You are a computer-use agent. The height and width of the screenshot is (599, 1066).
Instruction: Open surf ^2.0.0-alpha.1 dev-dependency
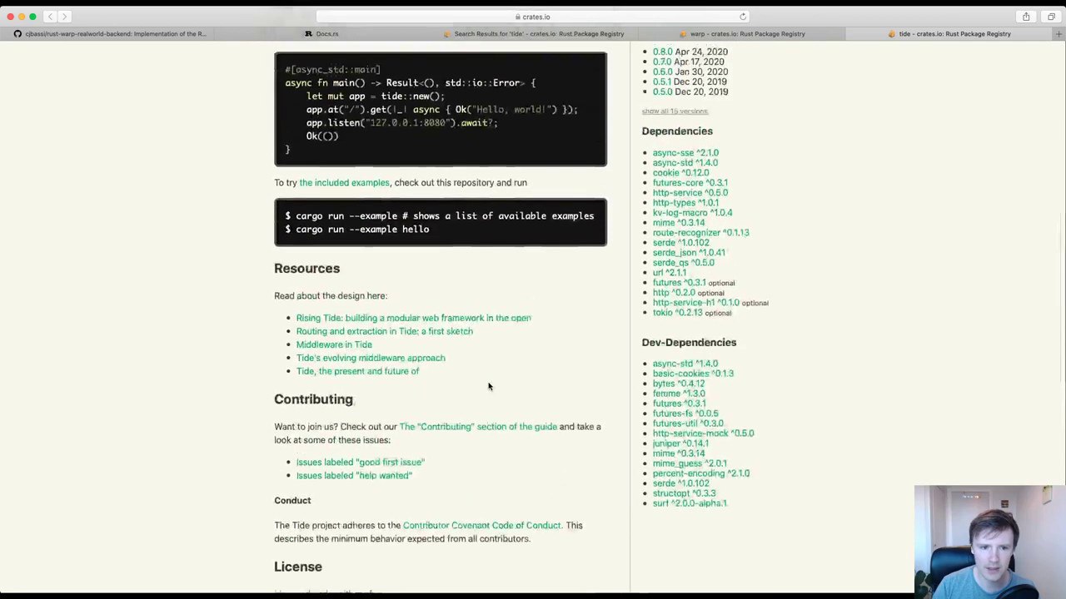(x=690, y=503)
